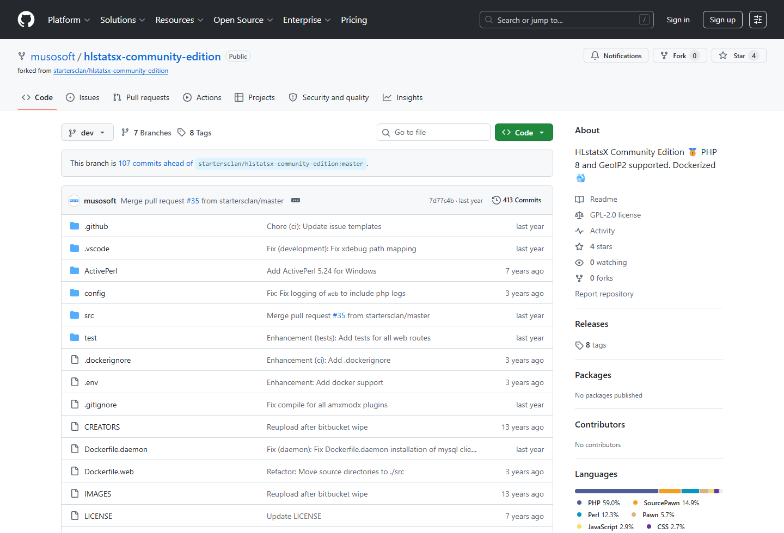Image resolution: width=784 pixels, height=533 pixels.
Task: Expand the dev branch selector dropdown
Action: point(87,132)
